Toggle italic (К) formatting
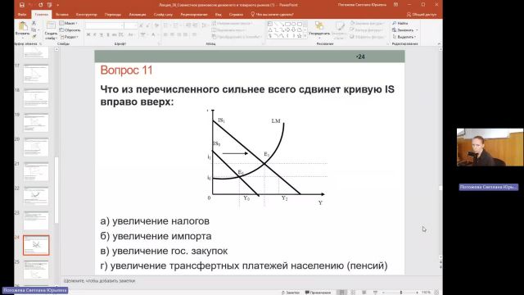Viewport: 524px width, 295px height. tap(95, 34)
